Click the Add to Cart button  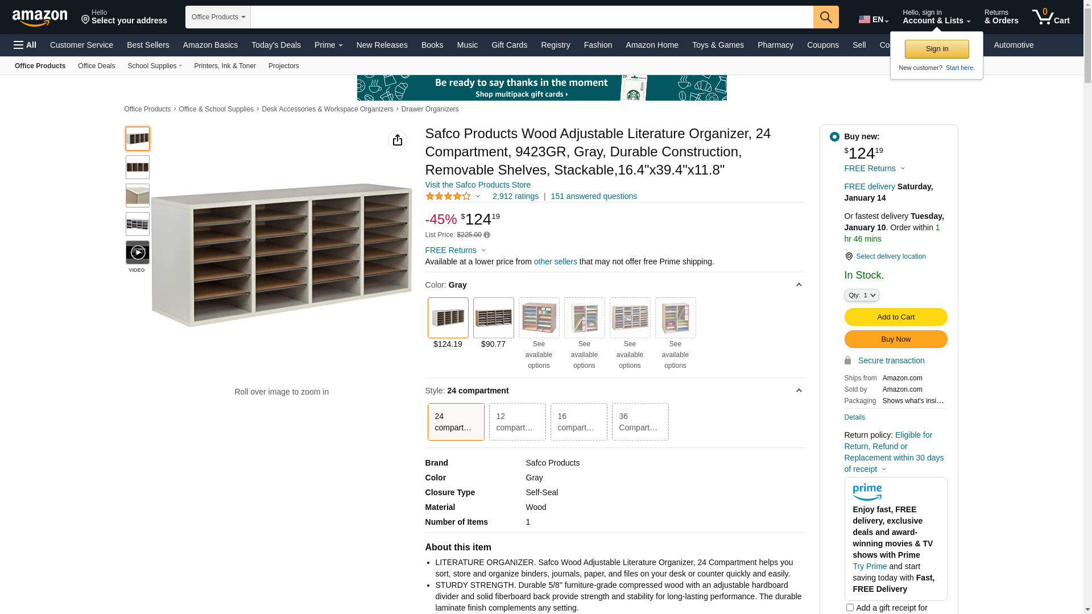click(x=895, y=317)
